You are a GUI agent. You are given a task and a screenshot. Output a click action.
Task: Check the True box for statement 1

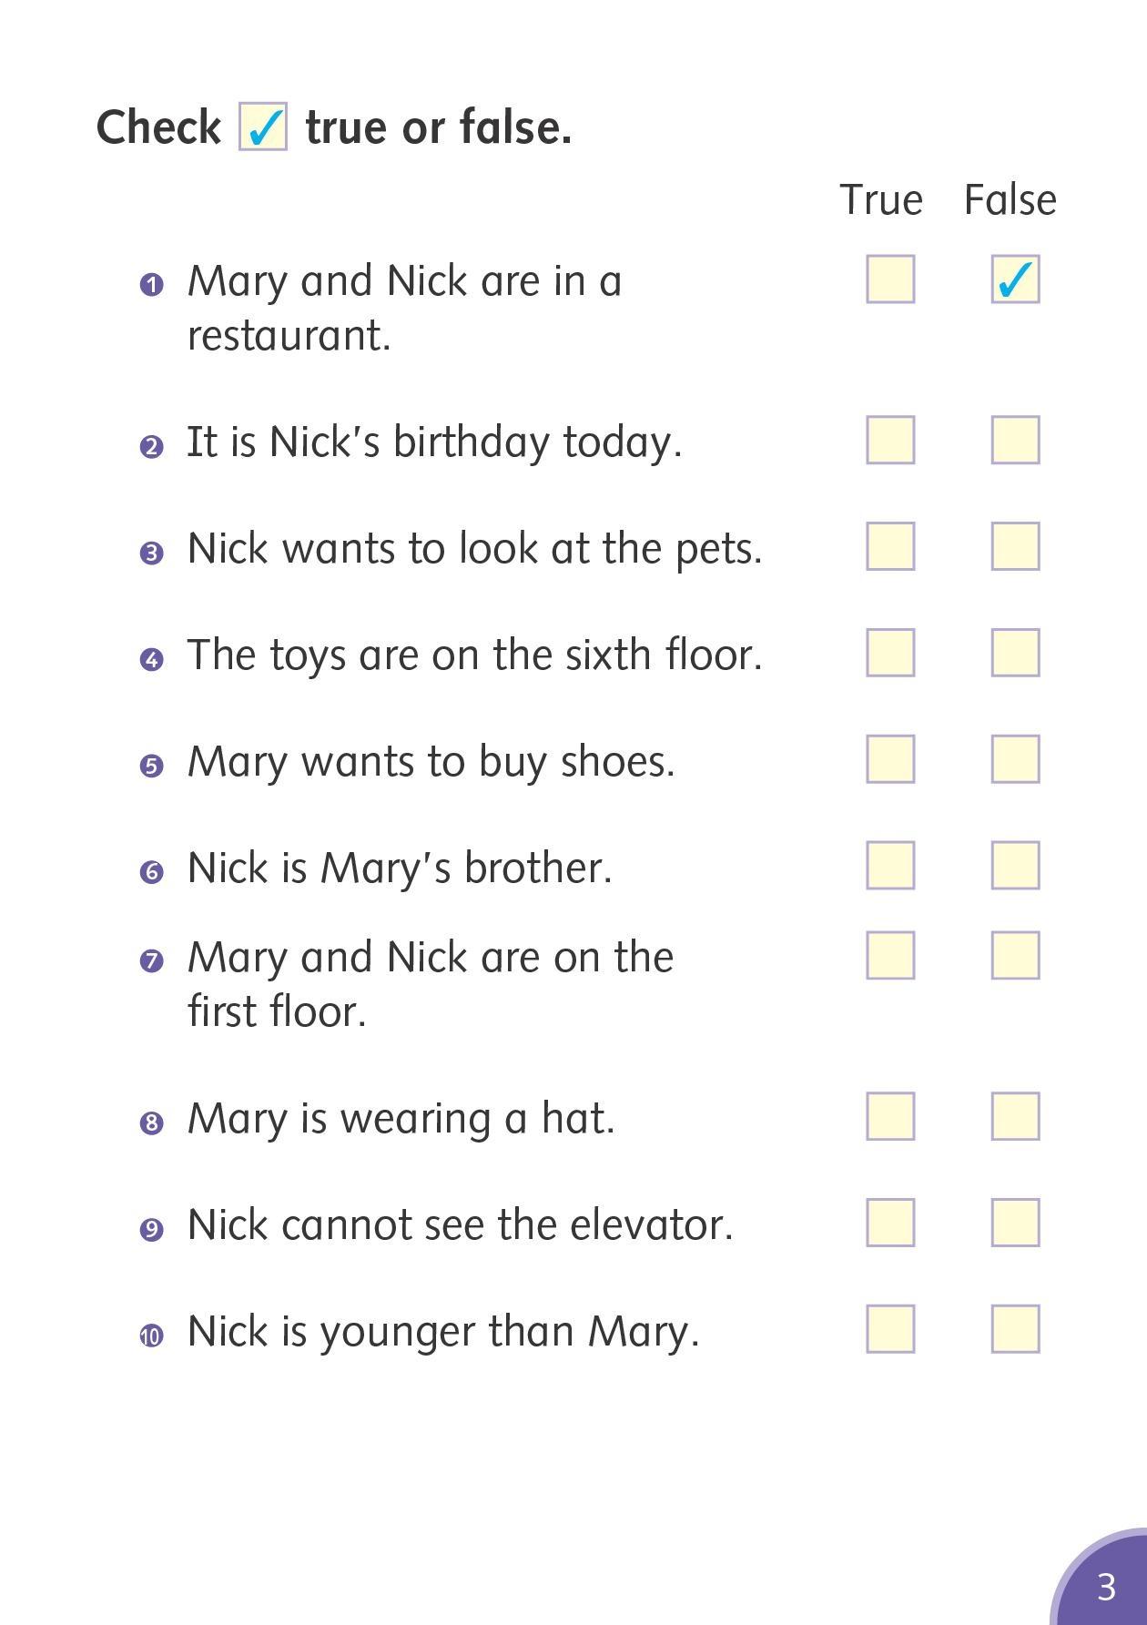pyautogui.click(x=889, y=279)
